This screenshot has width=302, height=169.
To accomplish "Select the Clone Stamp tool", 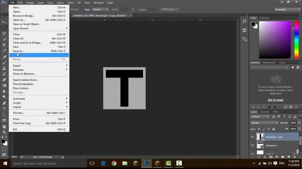I will point(4,69).
